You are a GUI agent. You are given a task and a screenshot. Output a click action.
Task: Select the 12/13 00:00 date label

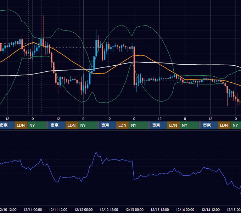[x=134, y=209]
